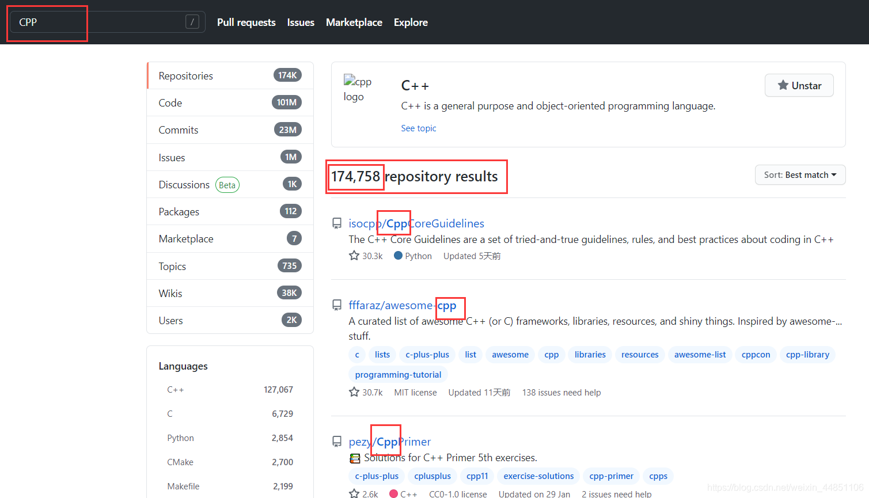Click repository icon beside fffaraz/awesome-cpp

click(337, 305)
